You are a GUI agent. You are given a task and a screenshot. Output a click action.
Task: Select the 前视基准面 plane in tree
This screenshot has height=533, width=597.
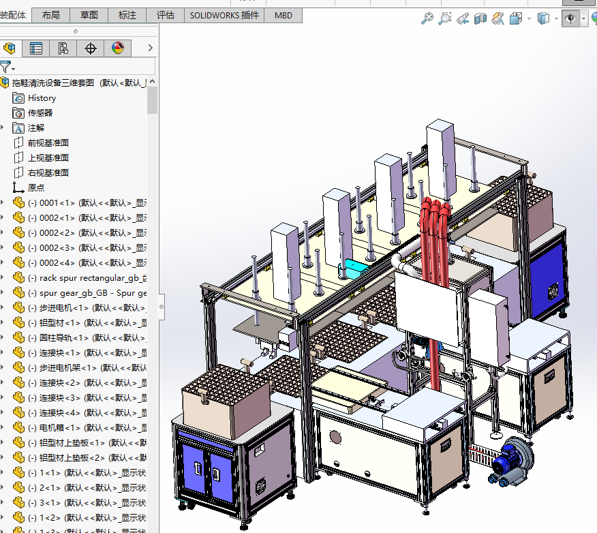pyautogui.click(x=48, y=142)
